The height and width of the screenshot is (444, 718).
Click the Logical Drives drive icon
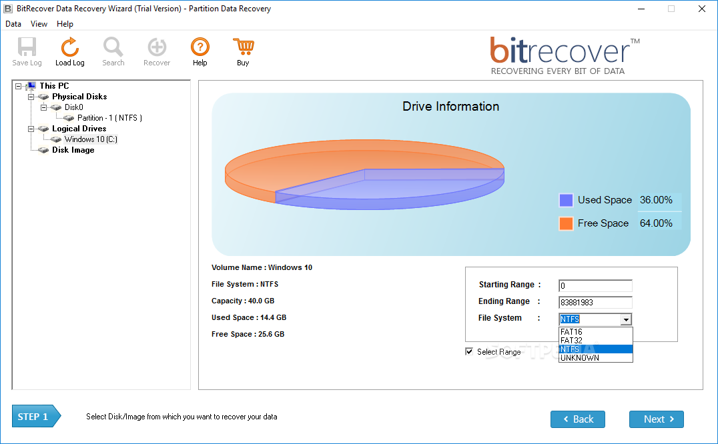tap(43, 129)
